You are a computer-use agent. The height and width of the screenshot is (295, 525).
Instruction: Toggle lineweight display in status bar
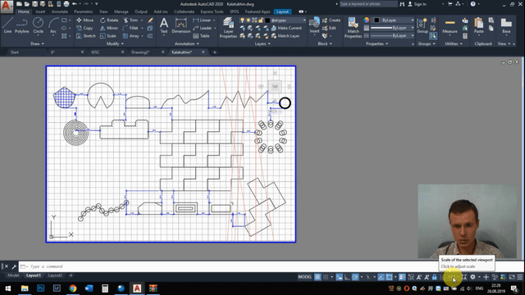pyautogui.click(x=402, y=277)
